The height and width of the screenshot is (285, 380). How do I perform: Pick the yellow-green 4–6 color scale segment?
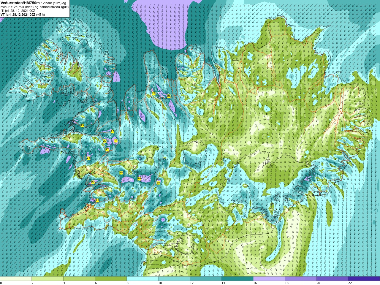(x=79, y=279)
